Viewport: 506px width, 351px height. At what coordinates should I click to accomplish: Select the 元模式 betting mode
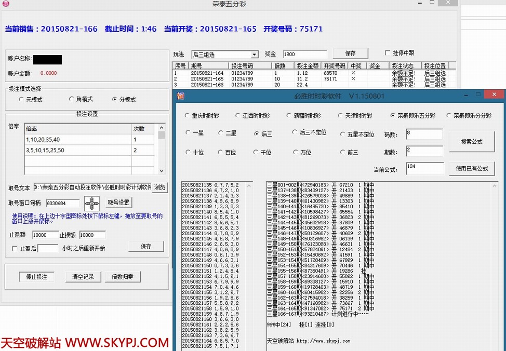(x=21, y=99)
